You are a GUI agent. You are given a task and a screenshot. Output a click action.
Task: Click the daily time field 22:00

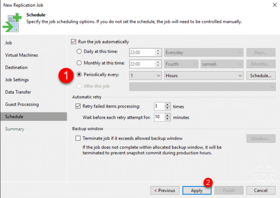(x=142, y=52)
